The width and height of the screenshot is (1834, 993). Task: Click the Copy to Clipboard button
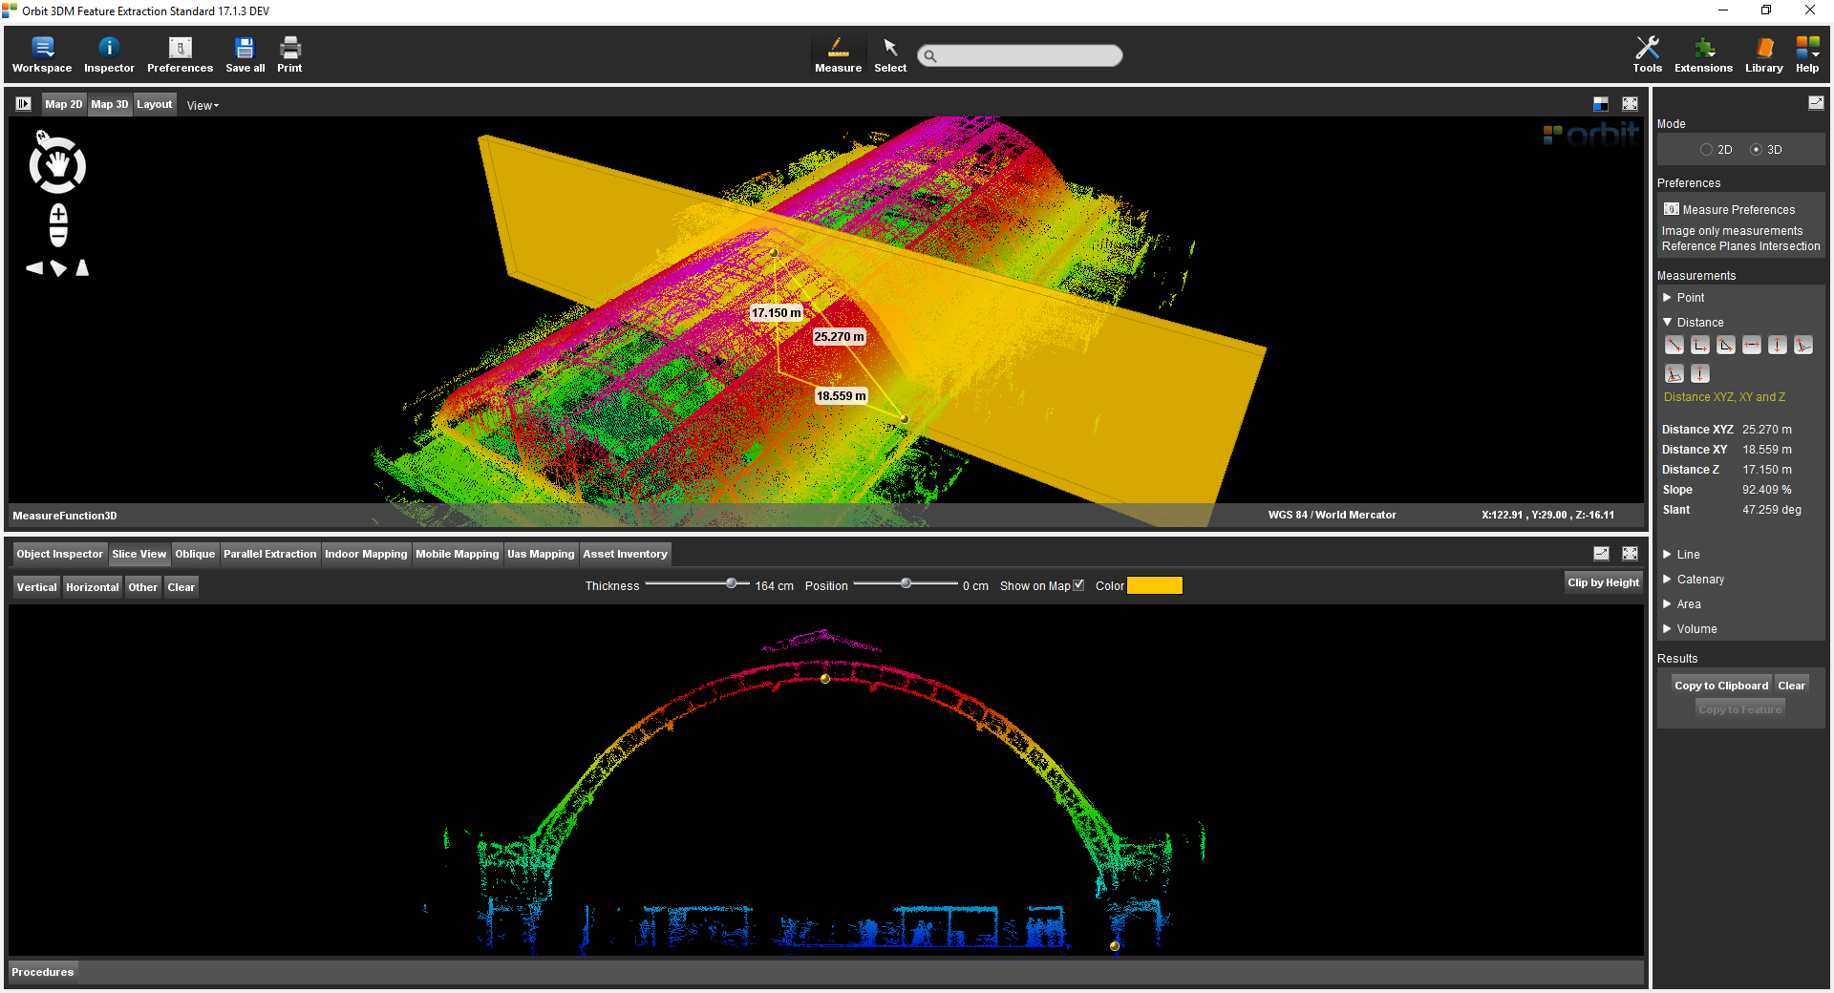[x=1720, y=686]
